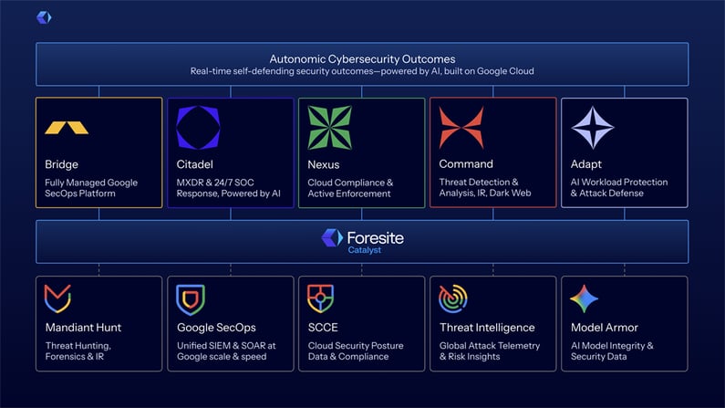Click the Threat Intelligence radar icon

point(453,298)
